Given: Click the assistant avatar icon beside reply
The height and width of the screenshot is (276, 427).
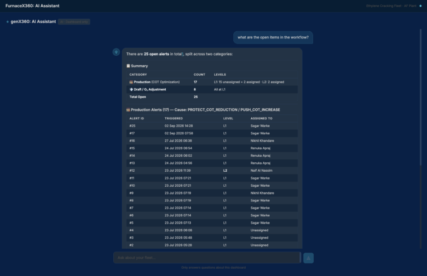Looking at the screenshot, I should (x=116, y=52).
